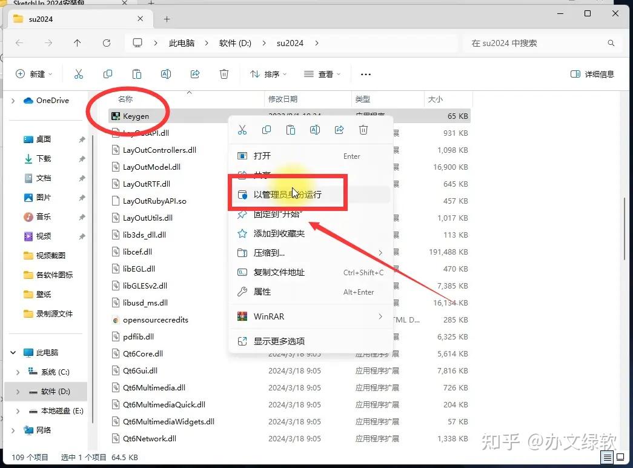Choose Pin to Start in the context menu
Screen dimensions: 633x468
(311, 214)
